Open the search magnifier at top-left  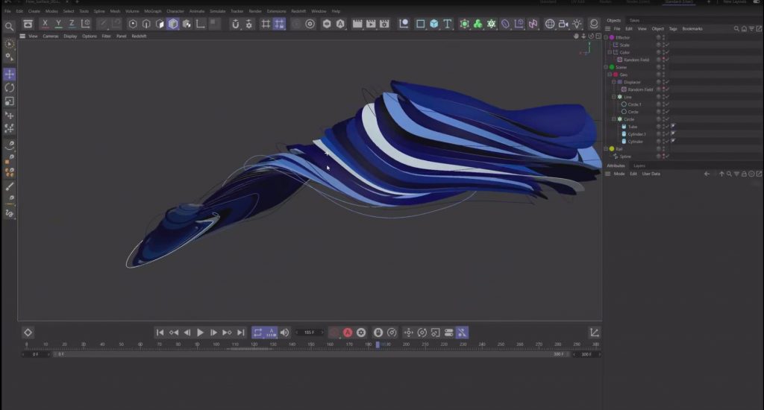9,26
